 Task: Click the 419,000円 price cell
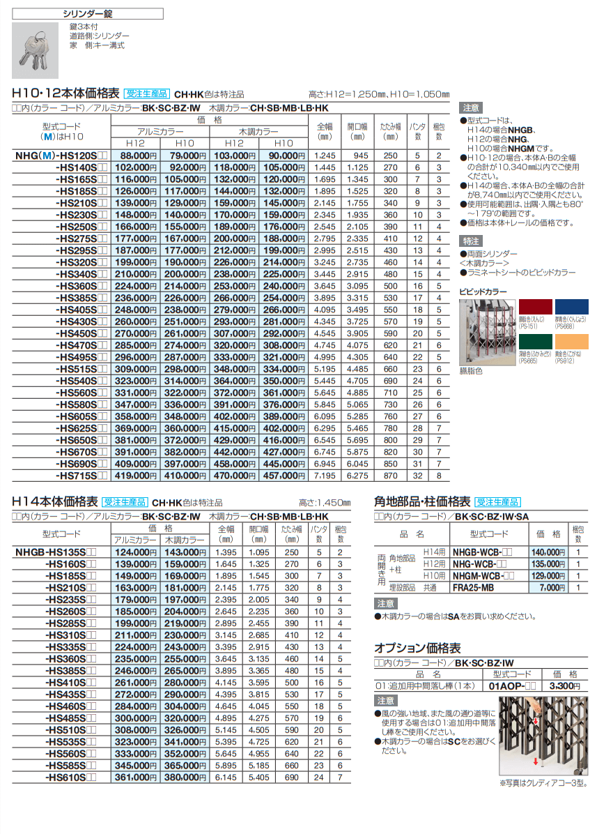pyautogui.click(x=135, y=476)
